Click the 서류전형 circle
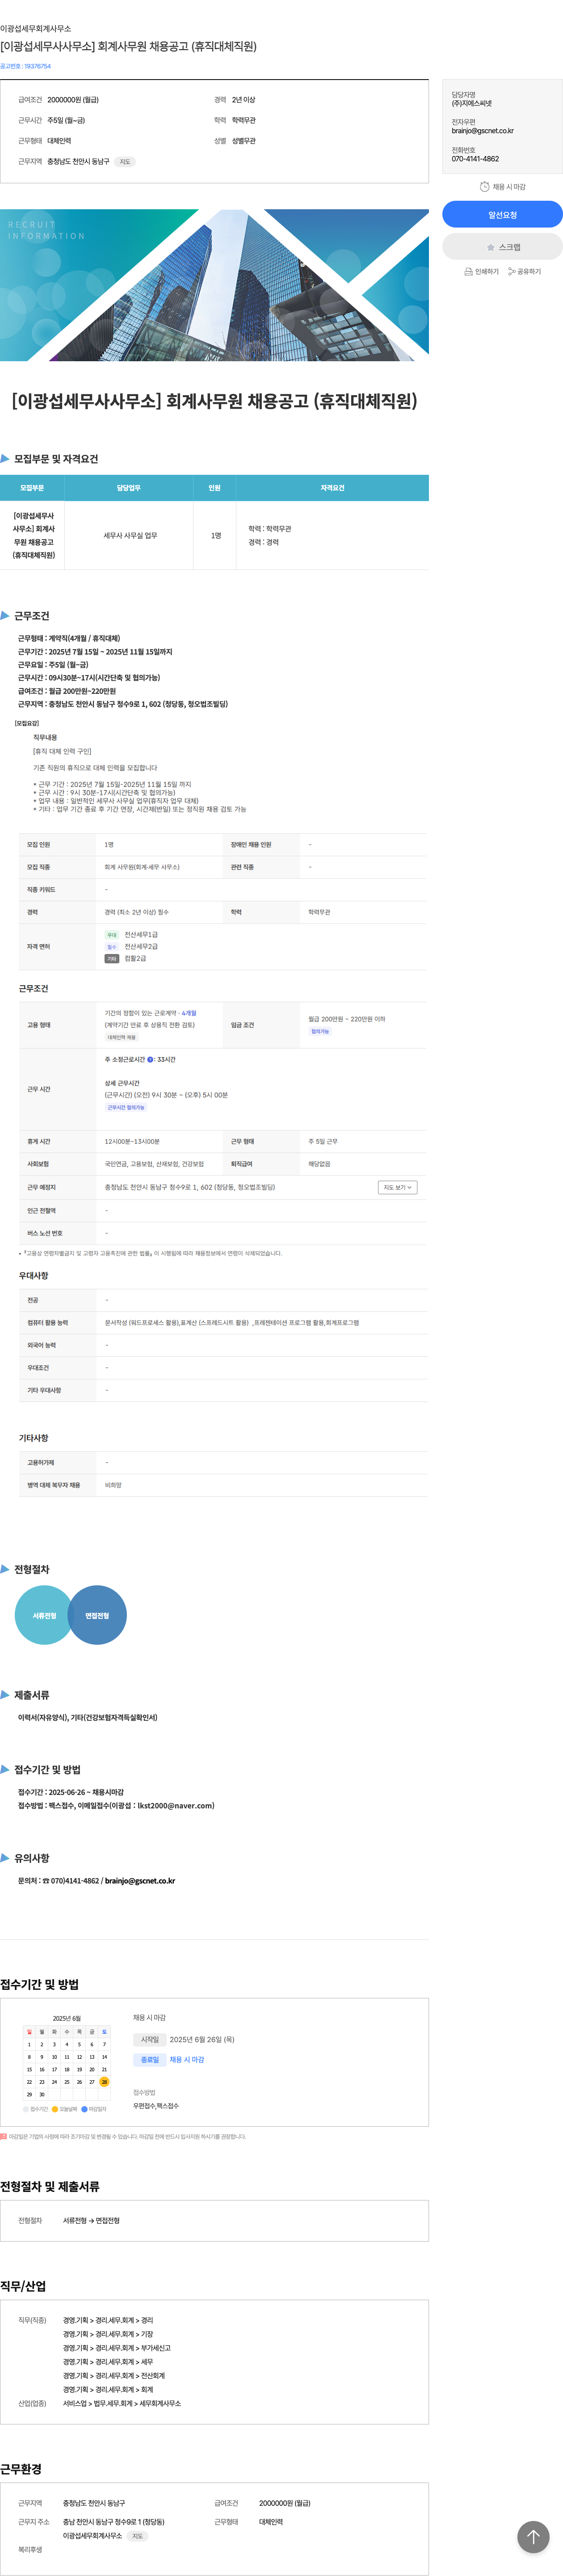The width and height of the screenshot is (563, 2576). point(44,1615)
